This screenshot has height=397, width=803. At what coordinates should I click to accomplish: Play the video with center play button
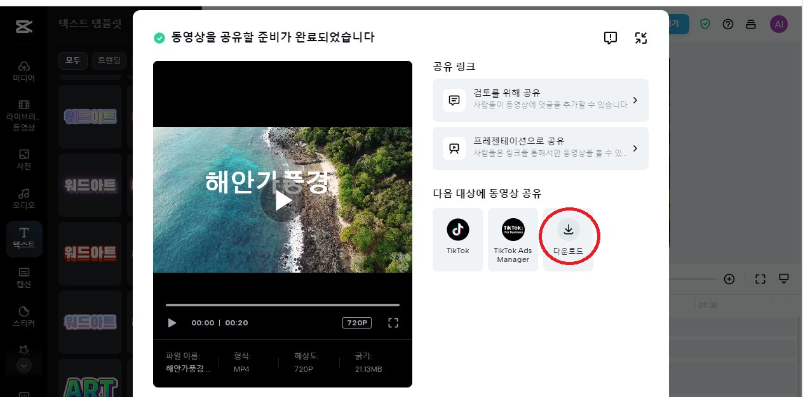(x=283, y=200)
